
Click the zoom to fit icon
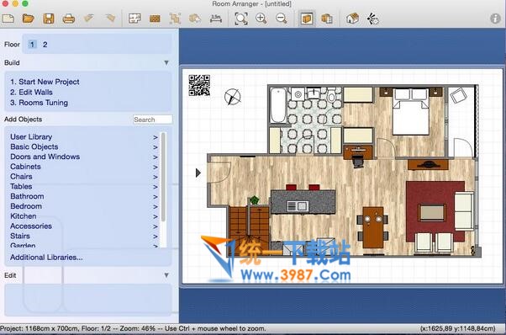coord(241,19)
